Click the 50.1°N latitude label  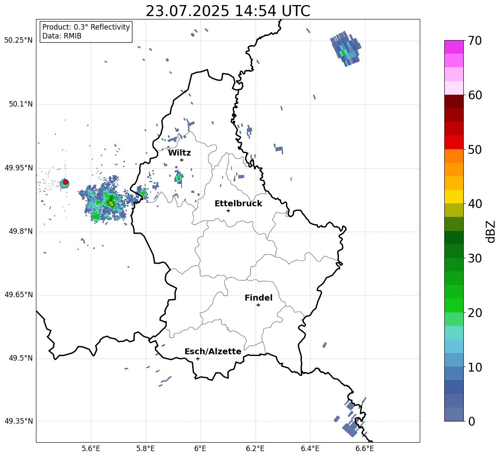(x=21, y=104)
